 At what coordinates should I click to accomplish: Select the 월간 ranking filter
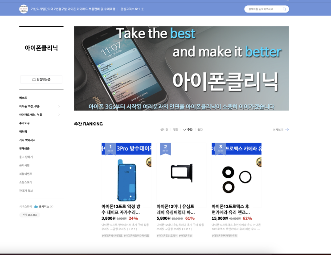click(200, 130)
